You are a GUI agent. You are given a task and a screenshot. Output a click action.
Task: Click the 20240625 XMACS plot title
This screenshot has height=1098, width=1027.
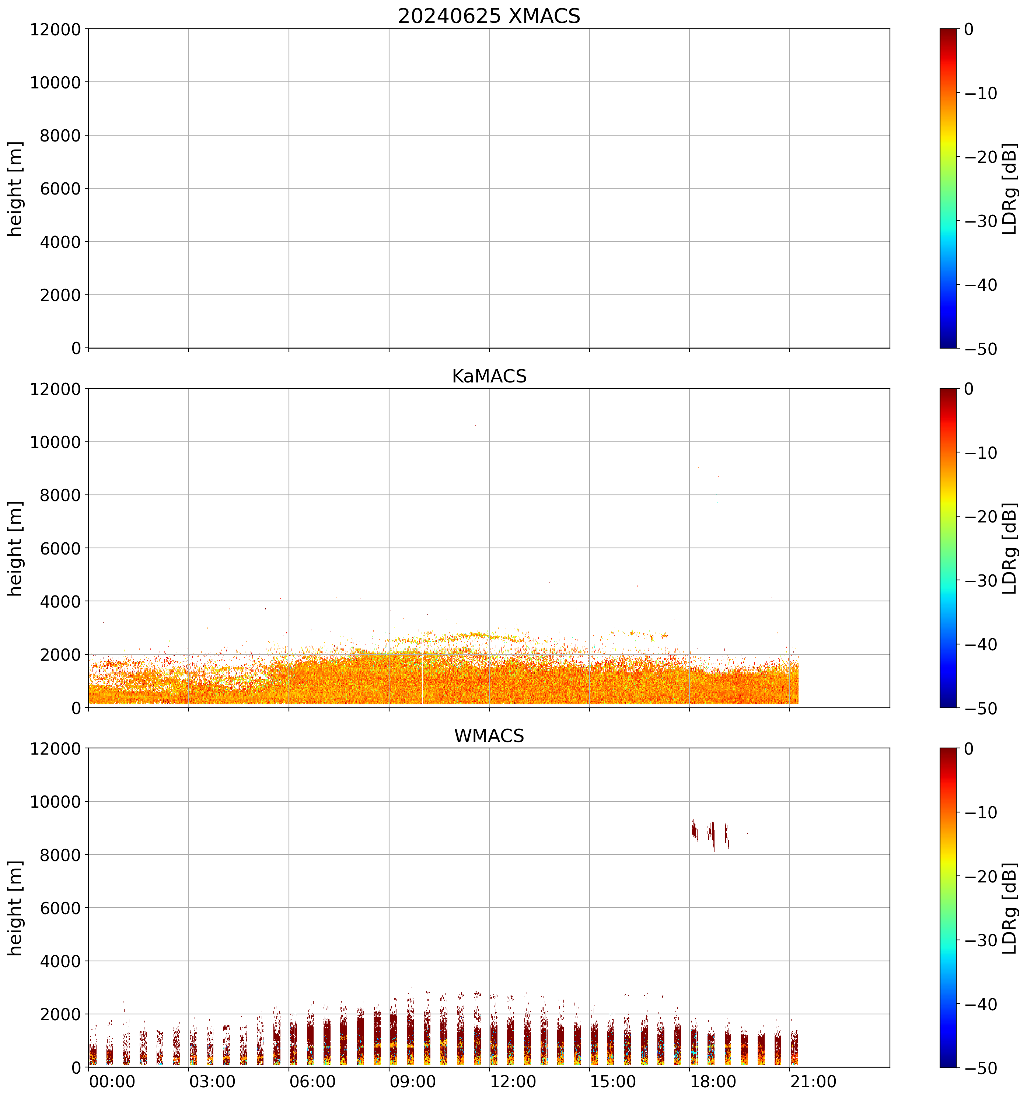(489, 16)
